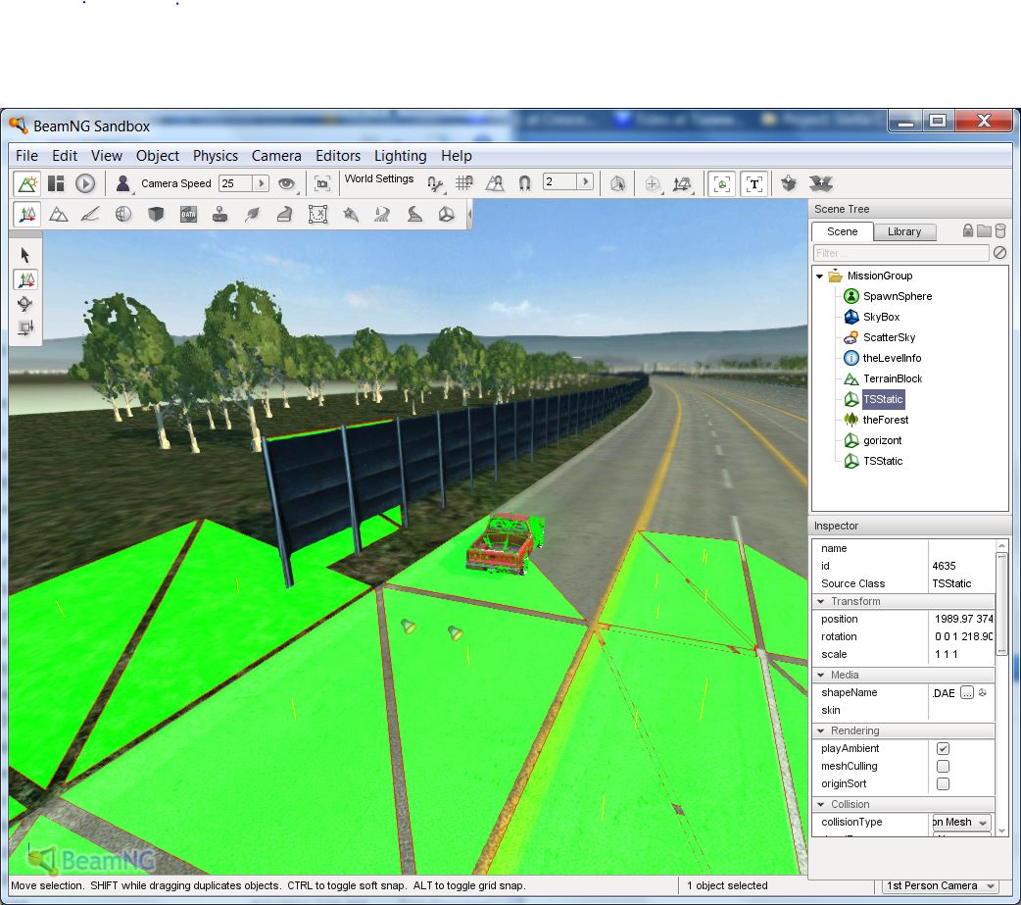This screenshot has height=905, width=1021.
Task: Open the Mesh Road Editor icon
Action: point(284,215)
